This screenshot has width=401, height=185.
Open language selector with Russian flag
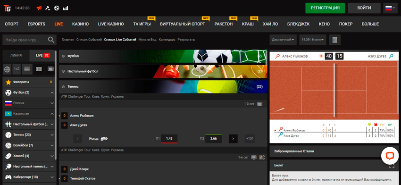[391, 8]
